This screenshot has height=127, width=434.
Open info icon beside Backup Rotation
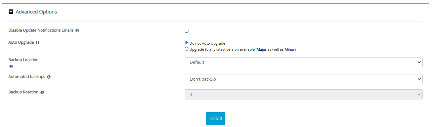[x=42, y=92]
